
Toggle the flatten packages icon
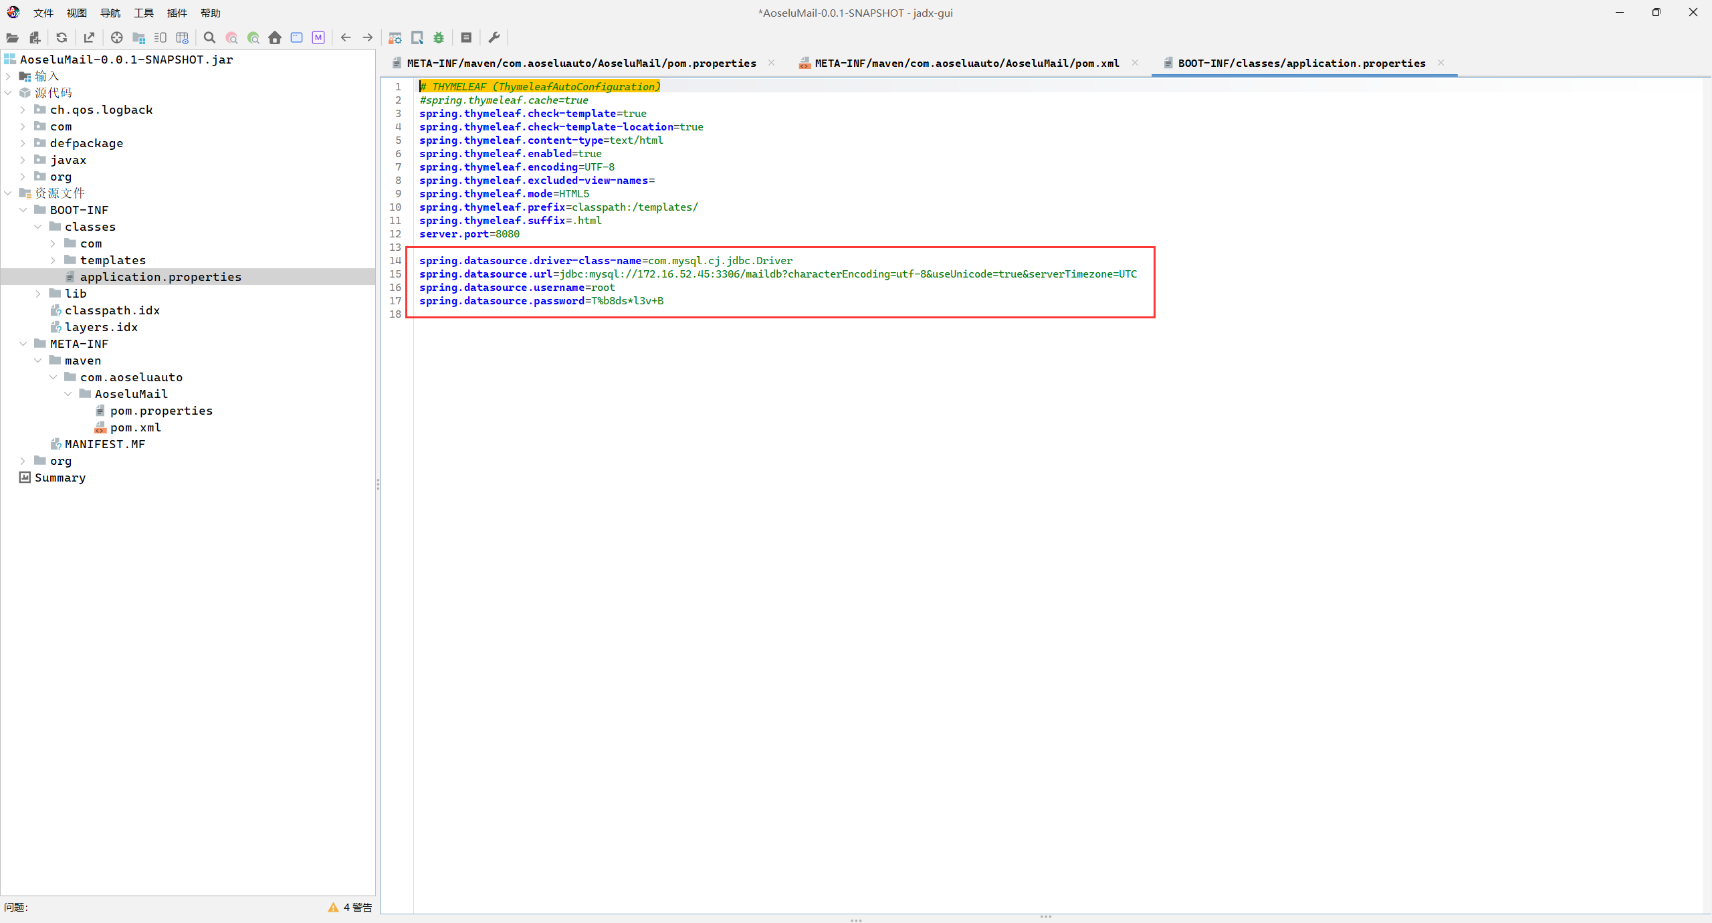(139, 37)
